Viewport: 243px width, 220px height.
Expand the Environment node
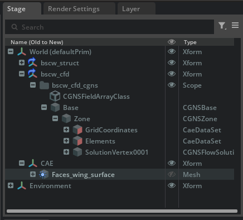11,185
